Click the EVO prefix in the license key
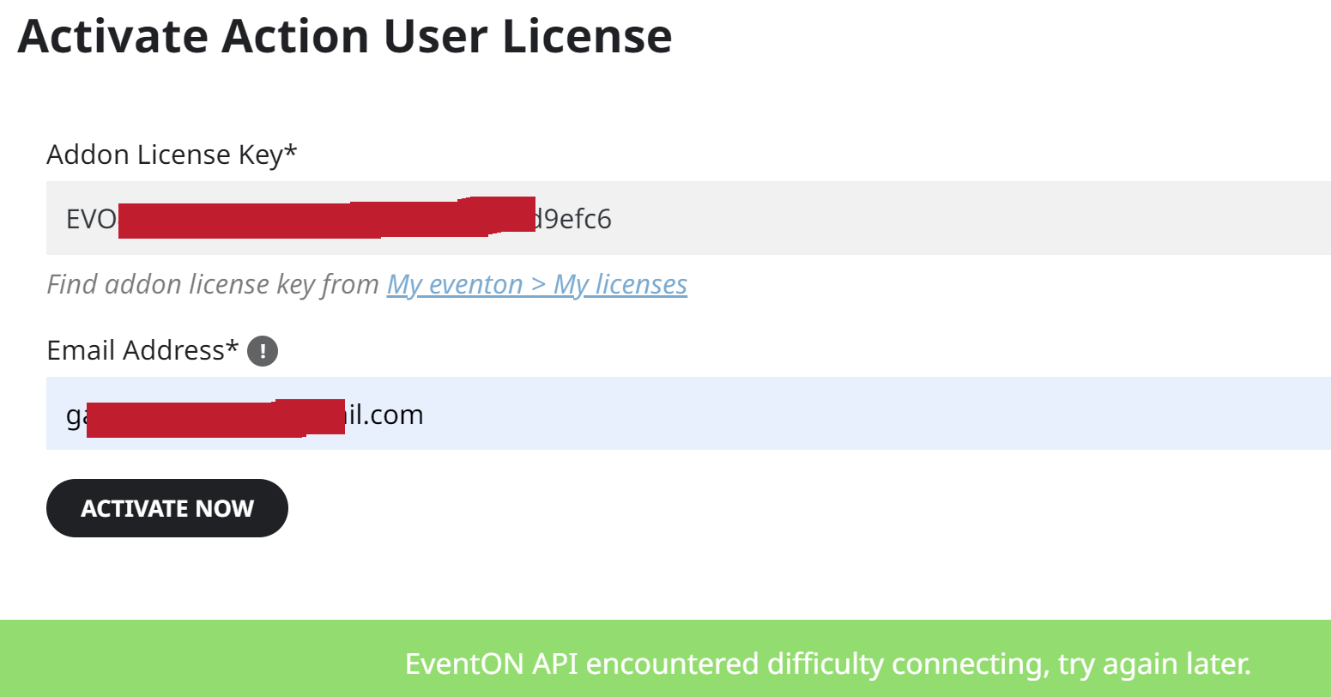 click(x=92, y=219)
